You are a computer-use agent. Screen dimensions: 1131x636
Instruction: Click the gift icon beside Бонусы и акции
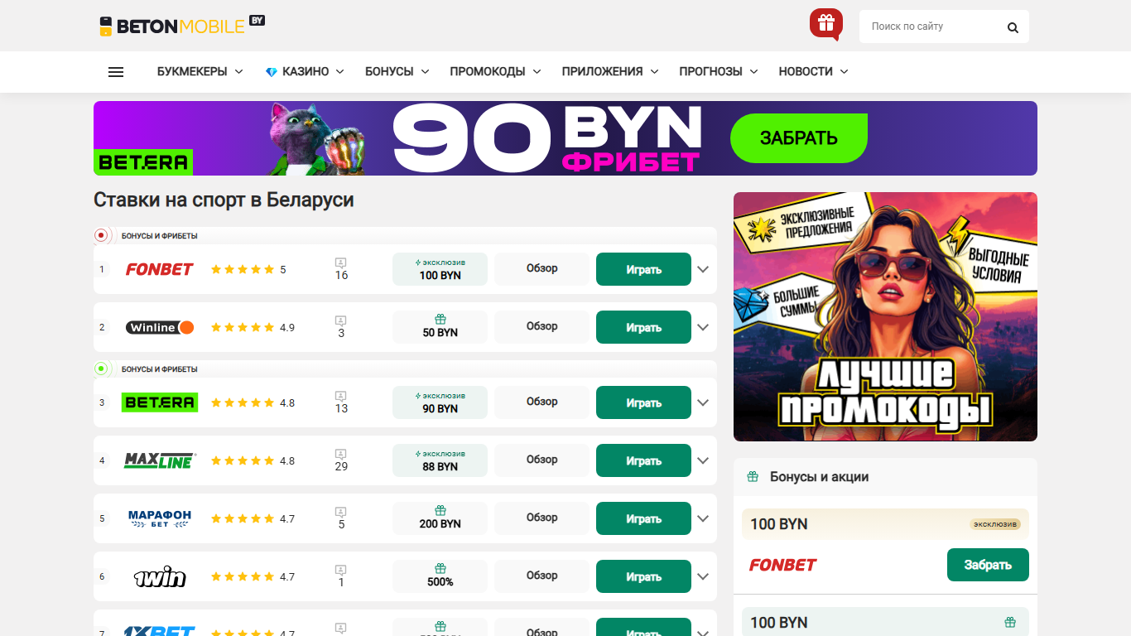(753, 477)
